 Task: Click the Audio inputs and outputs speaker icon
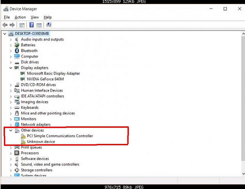pos(17,39)
